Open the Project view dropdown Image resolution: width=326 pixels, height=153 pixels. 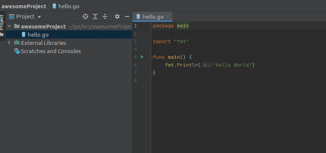point(25,16)
